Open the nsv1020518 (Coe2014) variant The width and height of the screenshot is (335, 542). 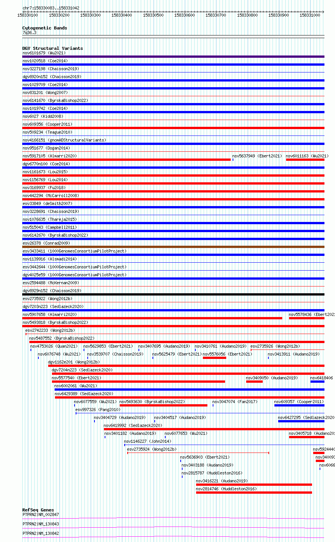click(x=45, y=61)
